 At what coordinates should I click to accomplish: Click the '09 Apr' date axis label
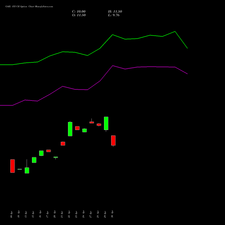pyautogui.click(x=12, y=215)
